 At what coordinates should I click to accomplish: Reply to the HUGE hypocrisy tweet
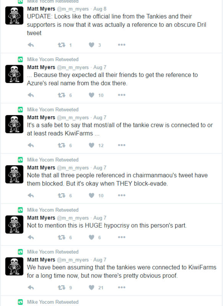(31, 238)
